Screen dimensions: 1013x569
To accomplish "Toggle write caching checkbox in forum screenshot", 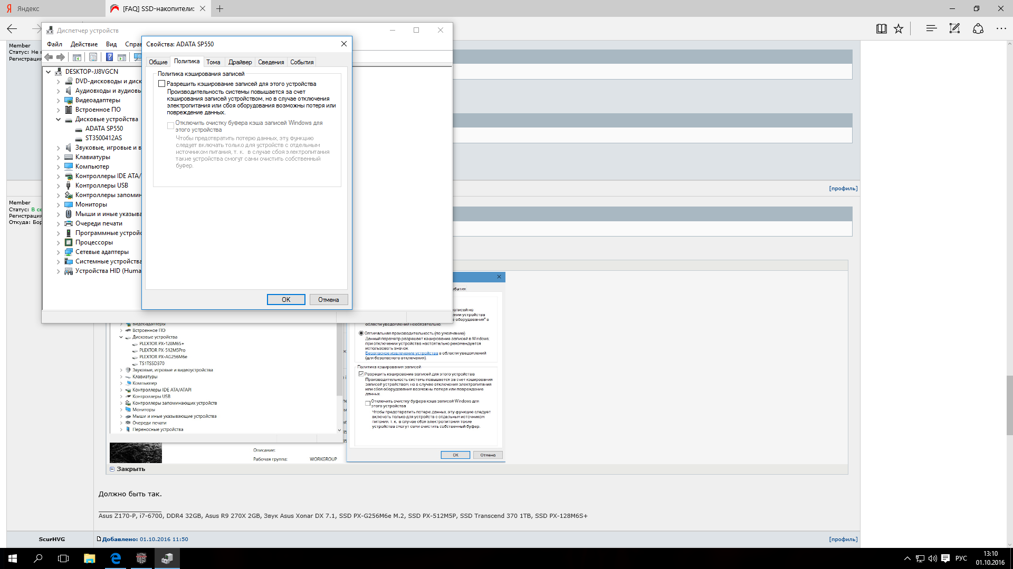I will 361,374.
